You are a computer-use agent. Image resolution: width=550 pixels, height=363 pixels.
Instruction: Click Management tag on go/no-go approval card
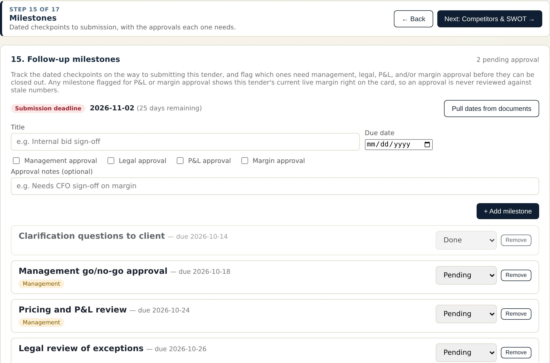point(41,284)
